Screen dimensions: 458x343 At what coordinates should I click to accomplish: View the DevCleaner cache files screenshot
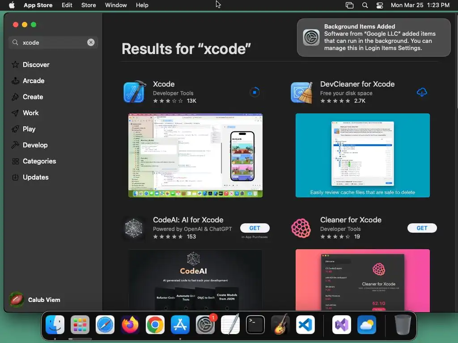coord(362,155)
